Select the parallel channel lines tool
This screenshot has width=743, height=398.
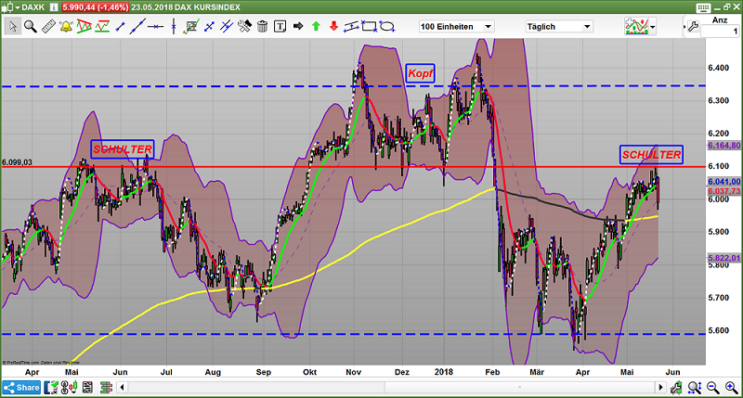click(x=227, y=27)
